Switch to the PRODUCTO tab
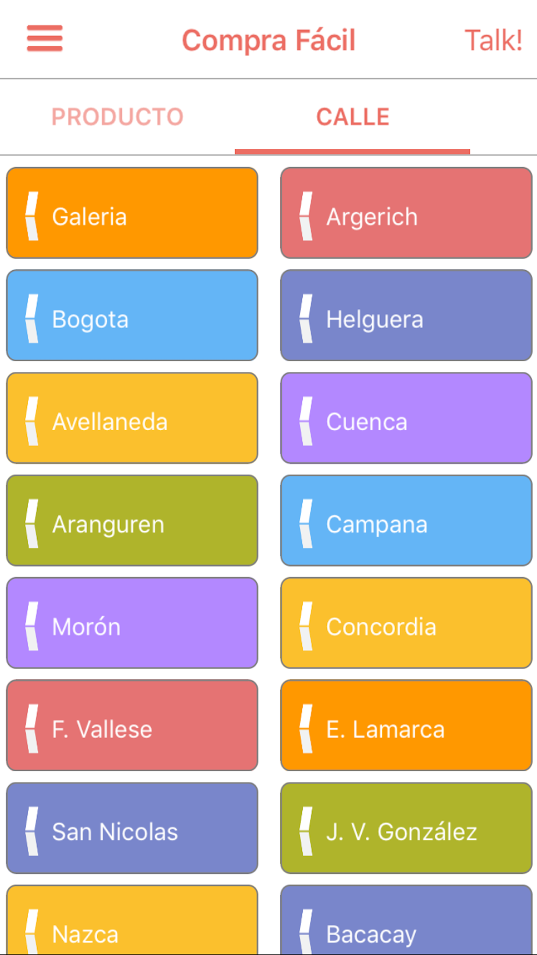This screenshot has width=537, height=955. [x=118, y=117]
